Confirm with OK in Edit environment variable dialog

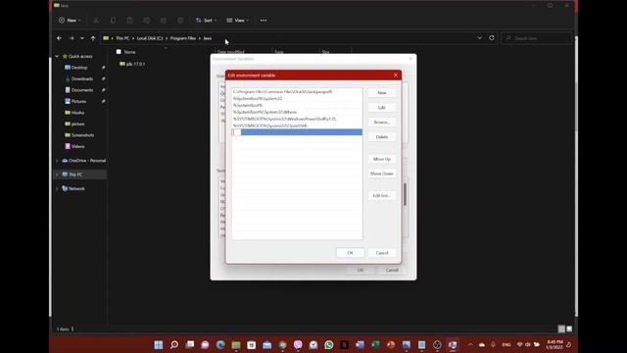pos(351,253)
